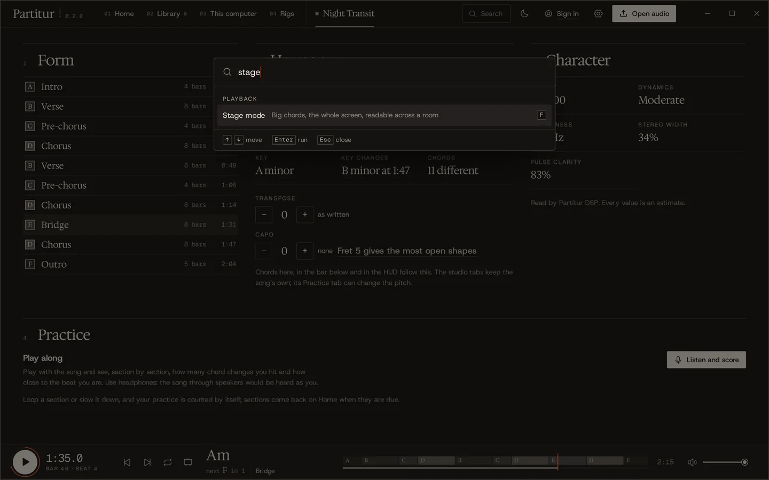Click the current chord "Am" display
This screenshot has width=769, height=480.
point(218,455)
